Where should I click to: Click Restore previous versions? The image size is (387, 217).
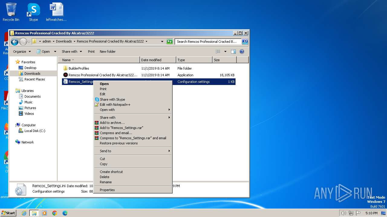132,143
